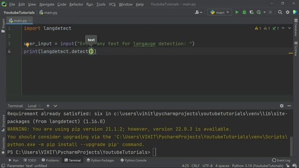299x168 pixels.
Task: Close the Local terminal session tab
Action: click(39, 106)
